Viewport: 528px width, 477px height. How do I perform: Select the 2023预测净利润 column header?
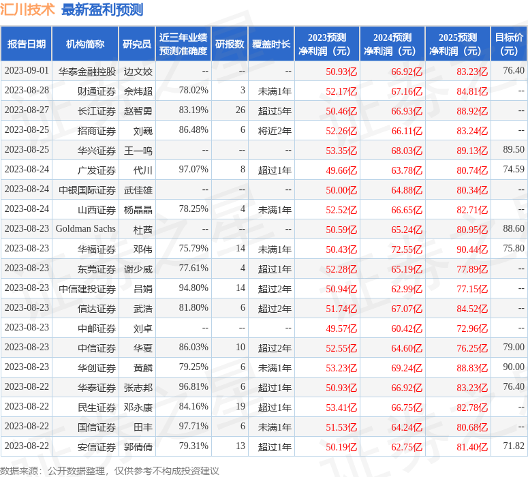327,44
